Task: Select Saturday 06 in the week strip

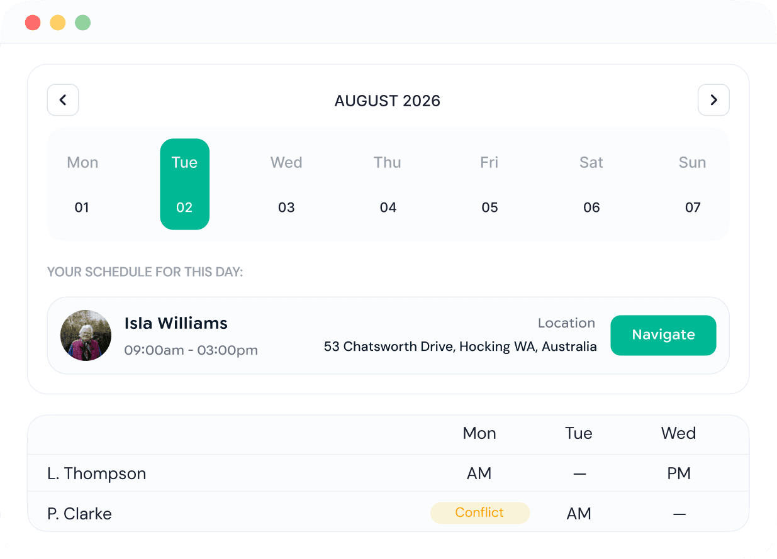Action: pos(591,184)
